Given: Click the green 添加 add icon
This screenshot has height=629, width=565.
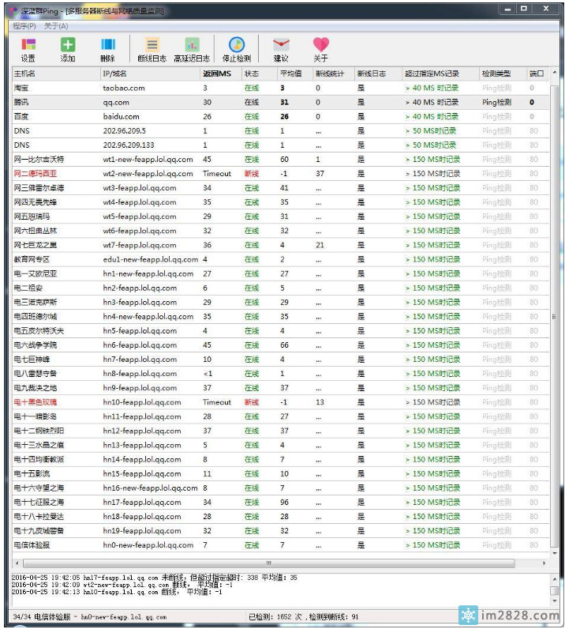Looking at the screenshot, I should coord(68,46).
